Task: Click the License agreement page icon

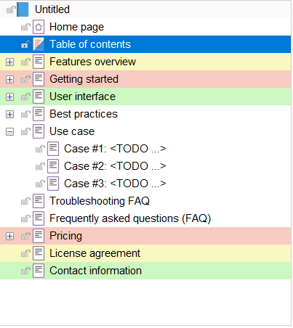Action: click(x=39, y=253)
